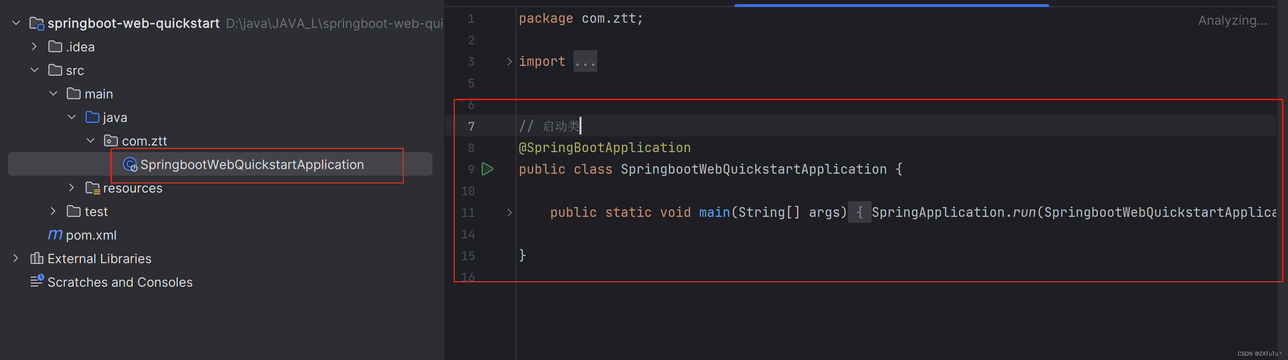Select the .idea folder label

tap(80, 47)
